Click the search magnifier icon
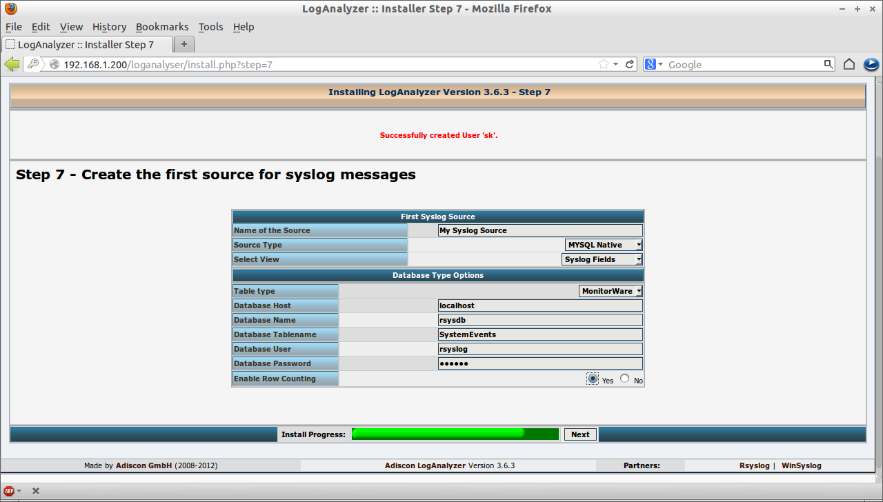This screenshot has height=502, width=883. [829, 64]
